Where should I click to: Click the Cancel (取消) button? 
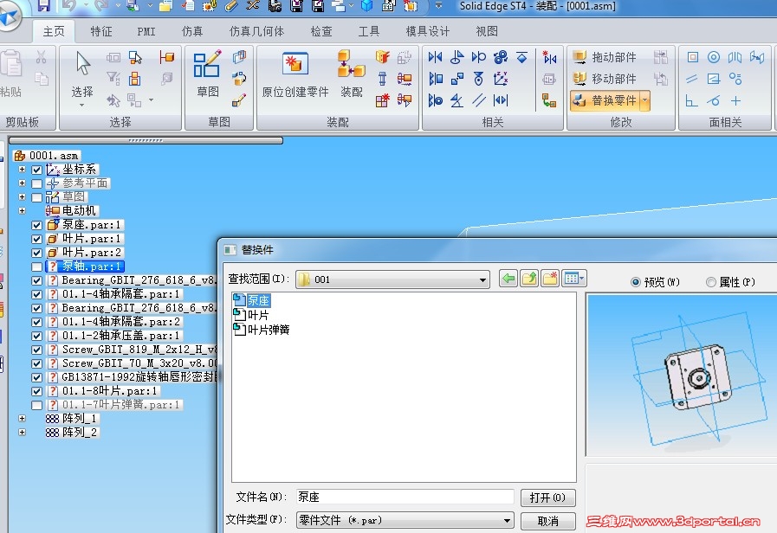547,521
